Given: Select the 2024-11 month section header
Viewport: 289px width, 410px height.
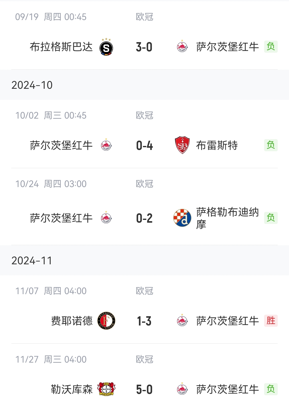Looking at the screenshot, I should coord(32,261).
